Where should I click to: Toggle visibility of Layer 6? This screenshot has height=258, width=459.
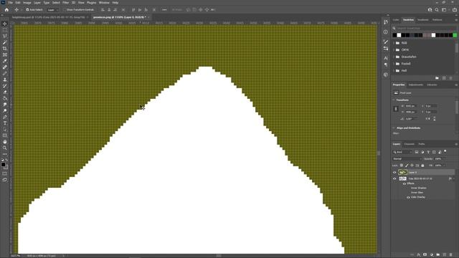tap(394, 172)
